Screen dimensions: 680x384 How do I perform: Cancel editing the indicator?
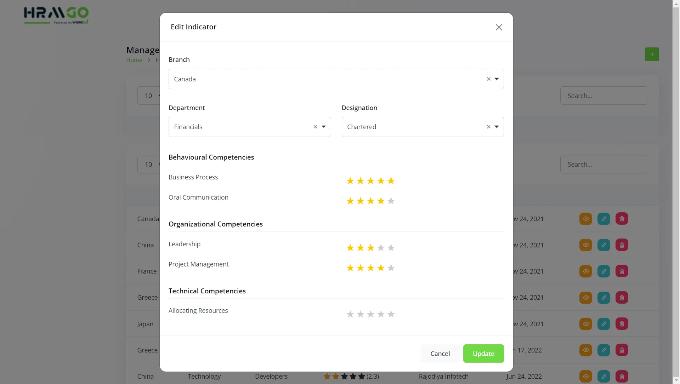point(440,354)
